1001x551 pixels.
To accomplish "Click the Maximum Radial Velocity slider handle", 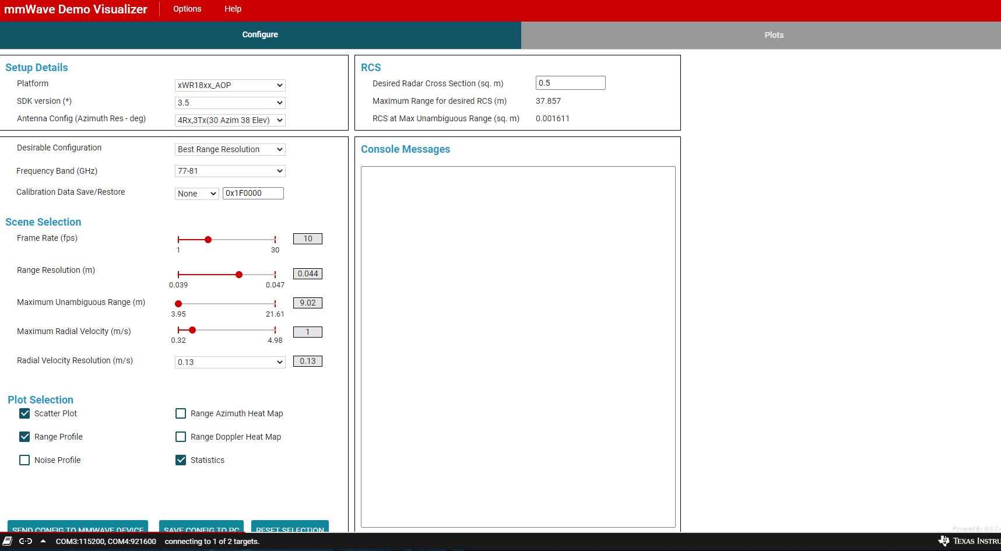I will coord(192,330).
